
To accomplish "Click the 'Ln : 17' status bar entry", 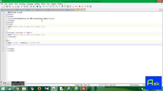I will click(x=101, y=85).
